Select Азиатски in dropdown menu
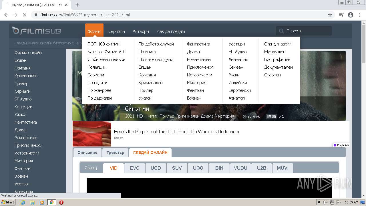The image size is (366, 206). click(x=237, y=98)
